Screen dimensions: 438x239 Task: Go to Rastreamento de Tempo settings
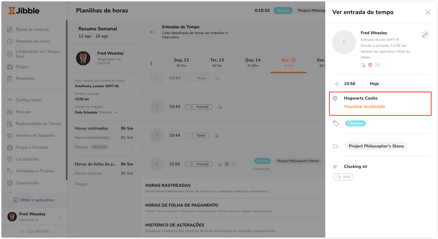tap(38, 124)
